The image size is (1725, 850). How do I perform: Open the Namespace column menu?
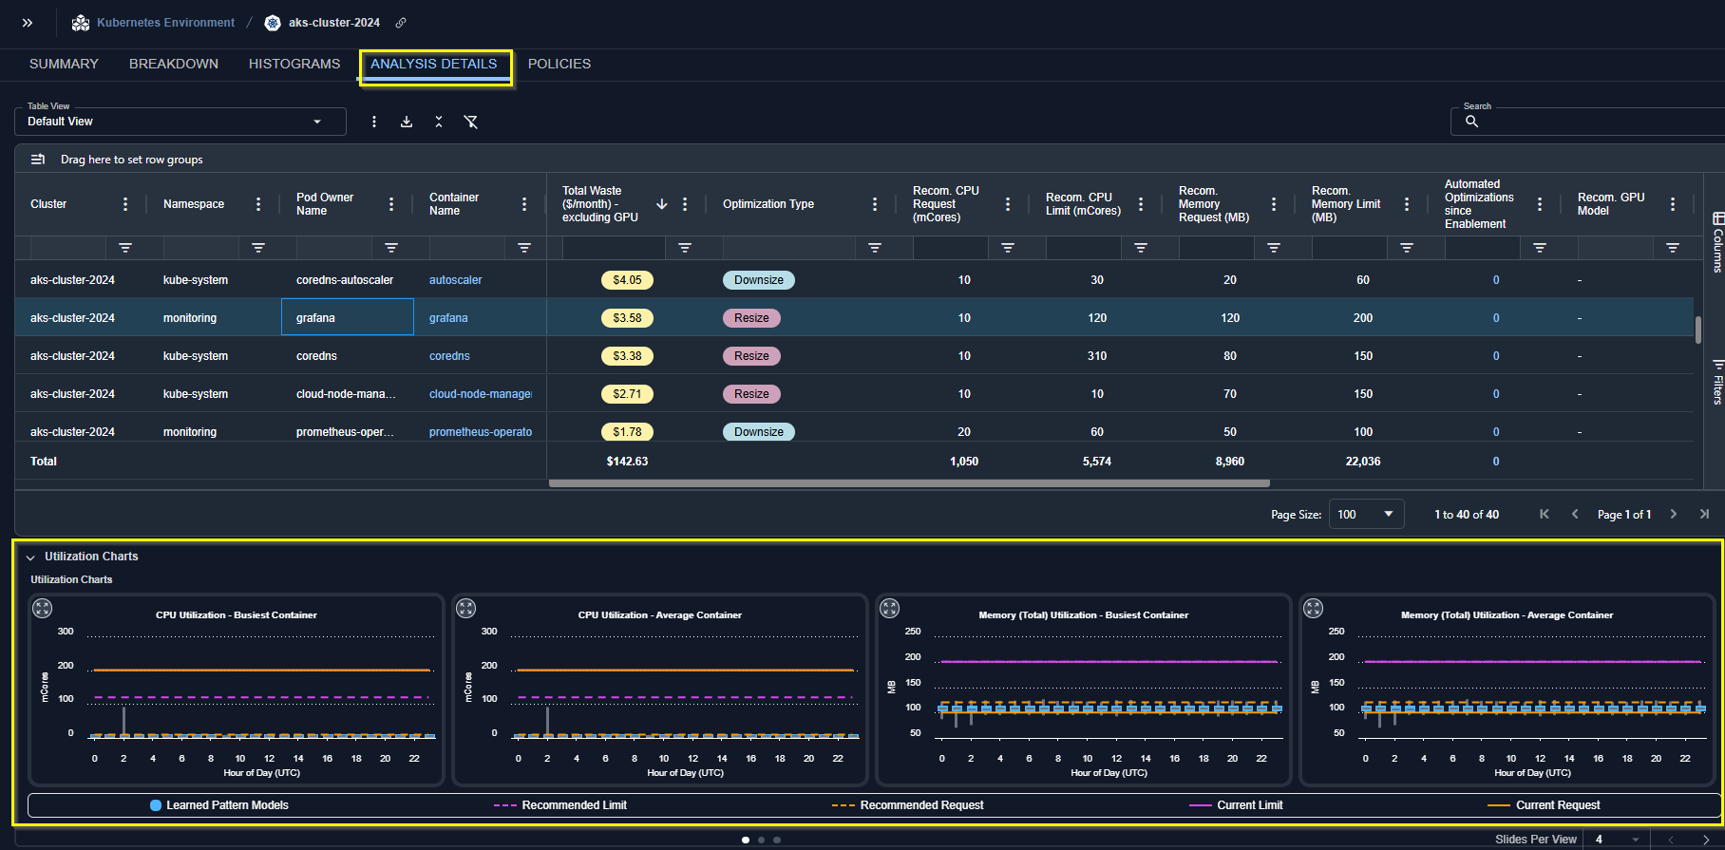[x=258, y=204]
